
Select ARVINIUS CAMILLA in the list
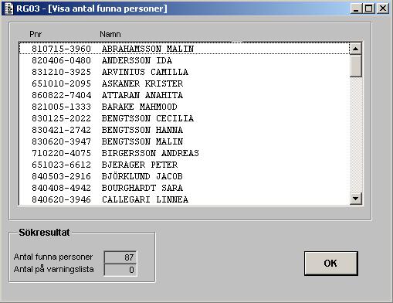[x=185, y=72]
